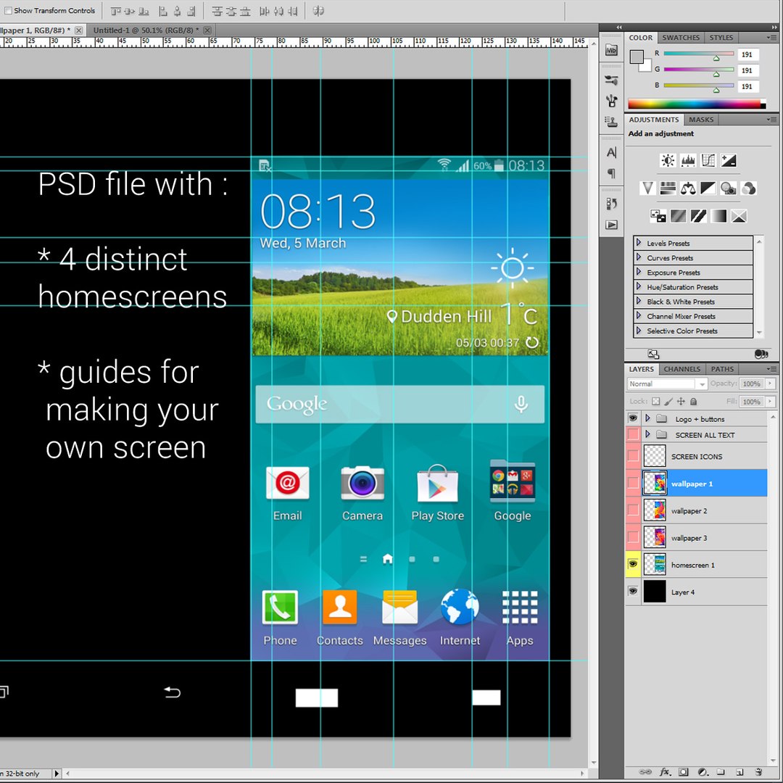Add a Color Balance adjustment
Screen dimensions: 783x783
tap(688, 188)
